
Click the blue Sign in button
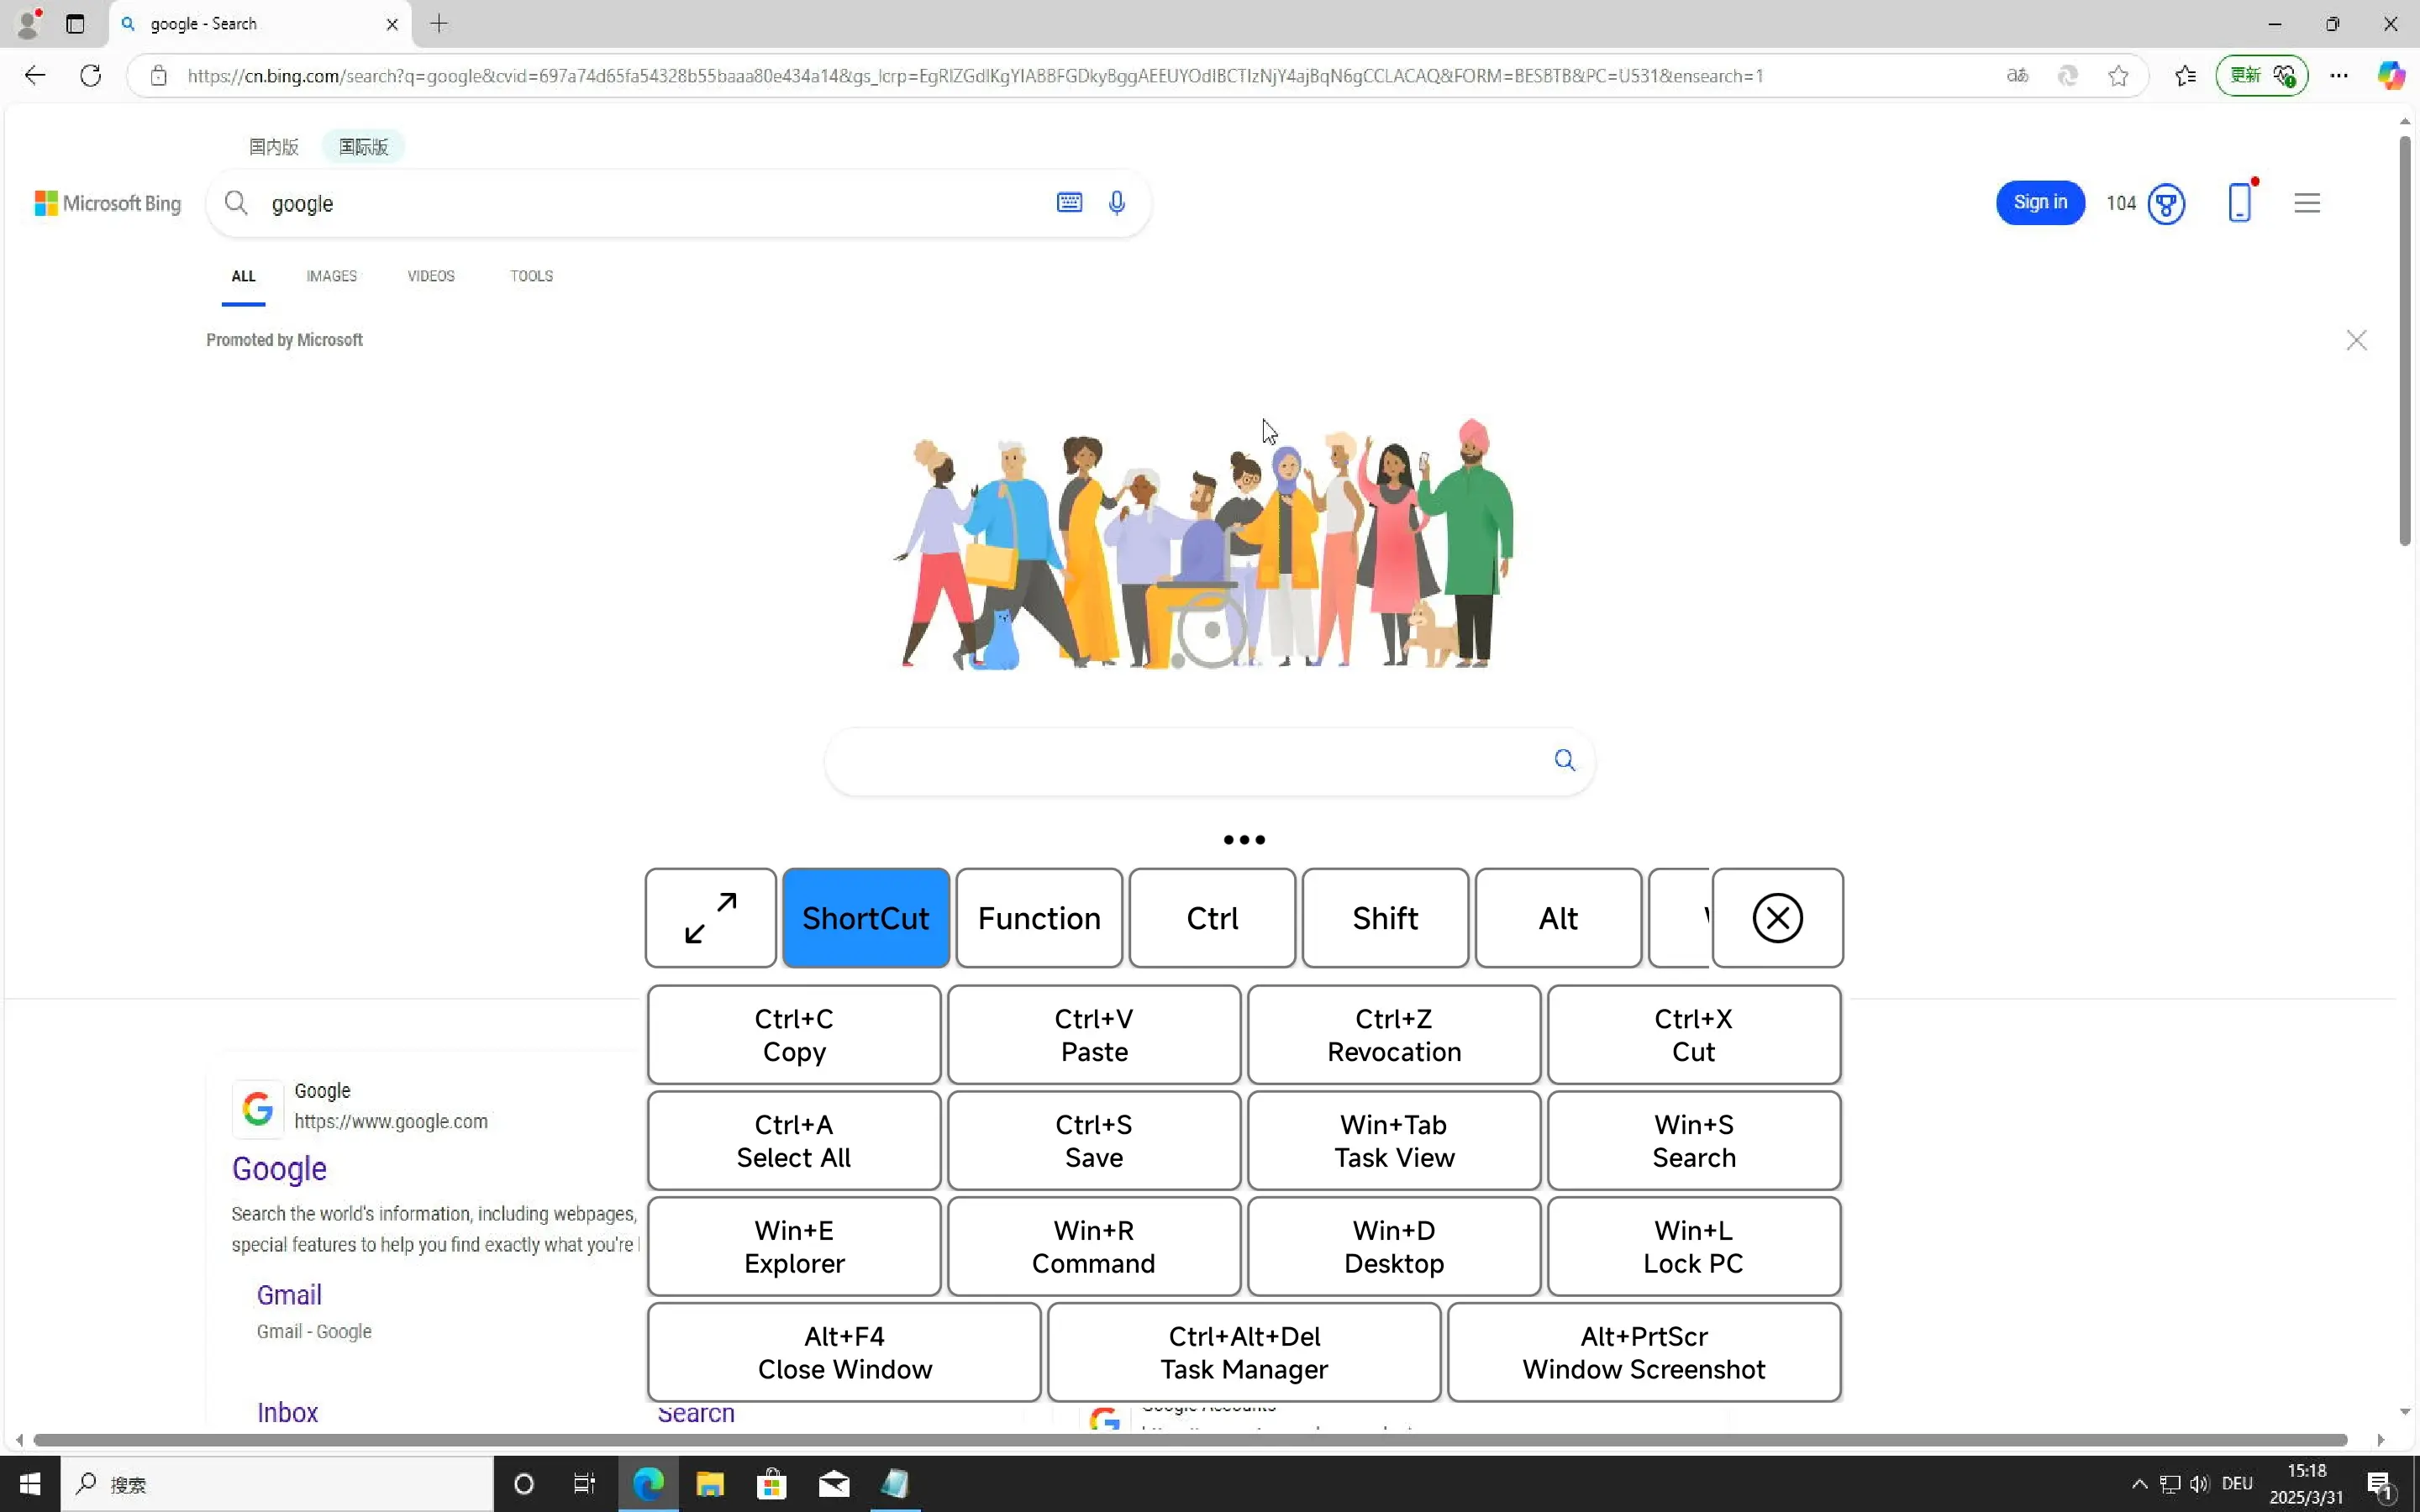(2039, 203)
